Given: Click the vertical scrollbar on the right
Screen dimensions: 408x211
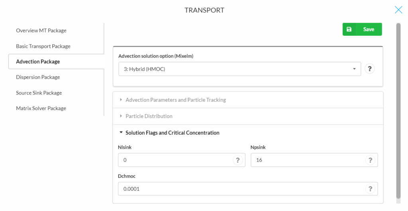Looking at the screenshot, I should click(398, 111).
